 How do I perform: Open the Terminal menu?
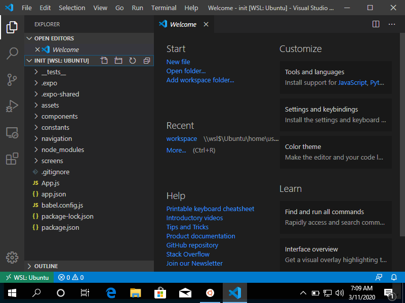coord(164,8)
